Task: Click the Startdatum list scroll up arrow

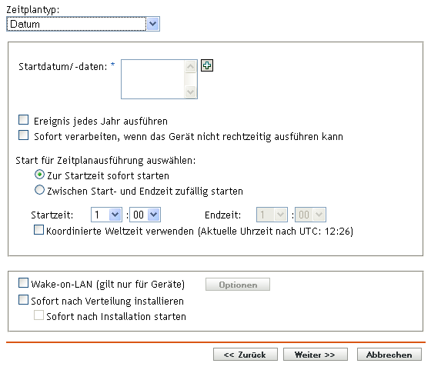Action: (191, 66)
